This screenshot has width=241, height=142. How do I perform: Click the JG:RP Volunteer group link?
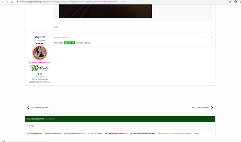[95, 133]
